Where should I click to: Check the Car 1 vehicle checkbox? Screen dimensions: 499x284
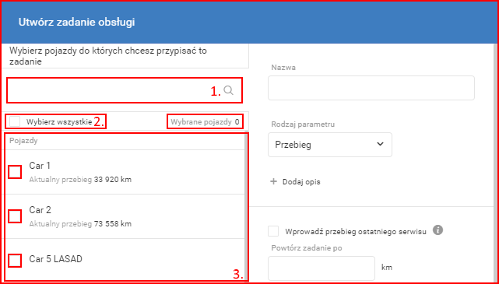pos(15,172)
